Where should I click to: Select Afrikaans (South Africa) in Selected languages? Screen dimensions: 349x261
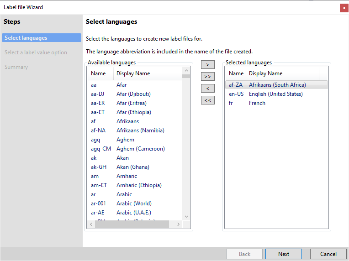(x=277, y=85)
